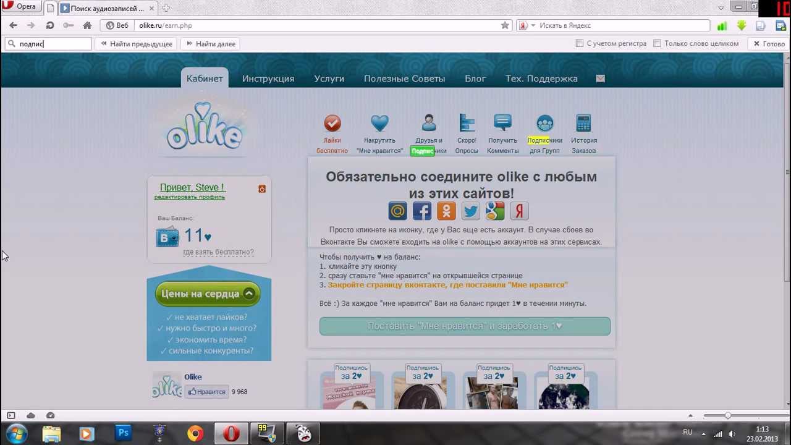Viewport: 791px width, 445px height.
Task: Click the olike.ru address bar
Action: (317, 25)
